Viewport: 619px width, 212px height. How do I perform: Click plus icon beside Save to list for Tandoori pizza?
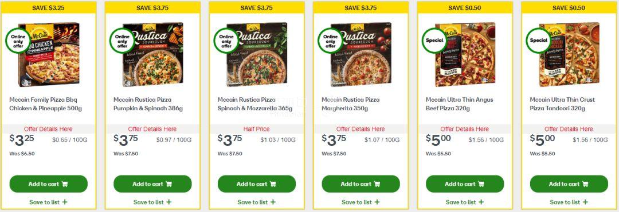pos(585,202)
